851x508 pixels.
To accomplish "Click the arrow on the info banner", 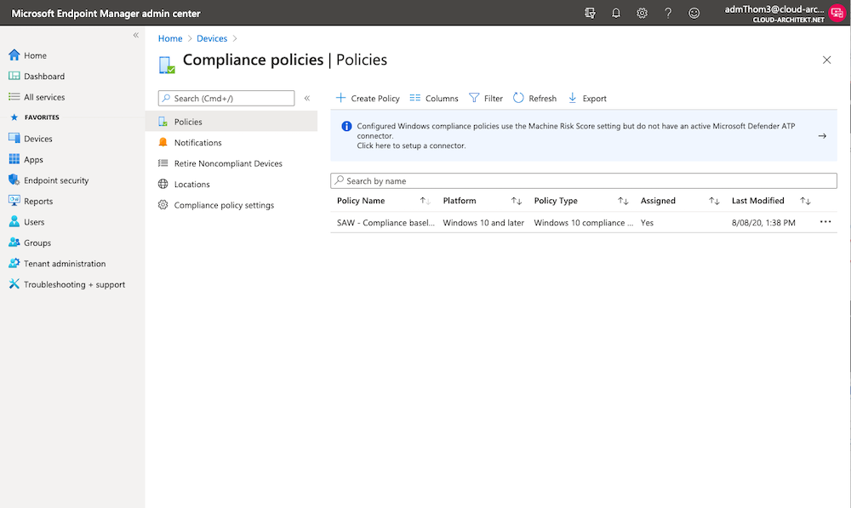I will click(822, 135).
